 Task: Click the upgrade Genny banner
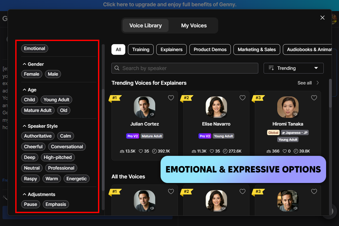click(169, 5)
